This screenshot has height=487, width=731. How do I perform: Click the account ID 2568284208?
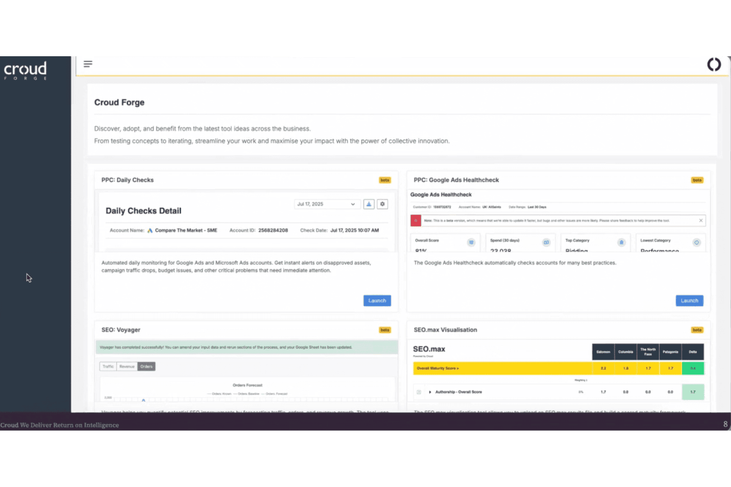273,230
